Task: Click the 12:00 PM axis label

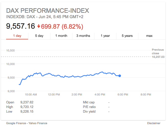Action: point(54,94)
